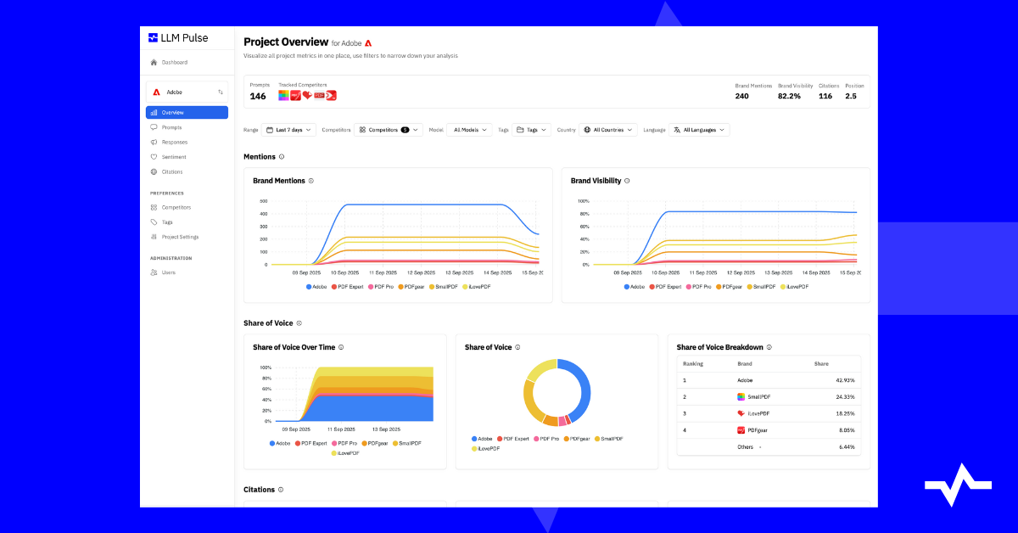Open the Tags filter dropdown
The height and width of the screenshot is (533, 1018).
point(532,130)
